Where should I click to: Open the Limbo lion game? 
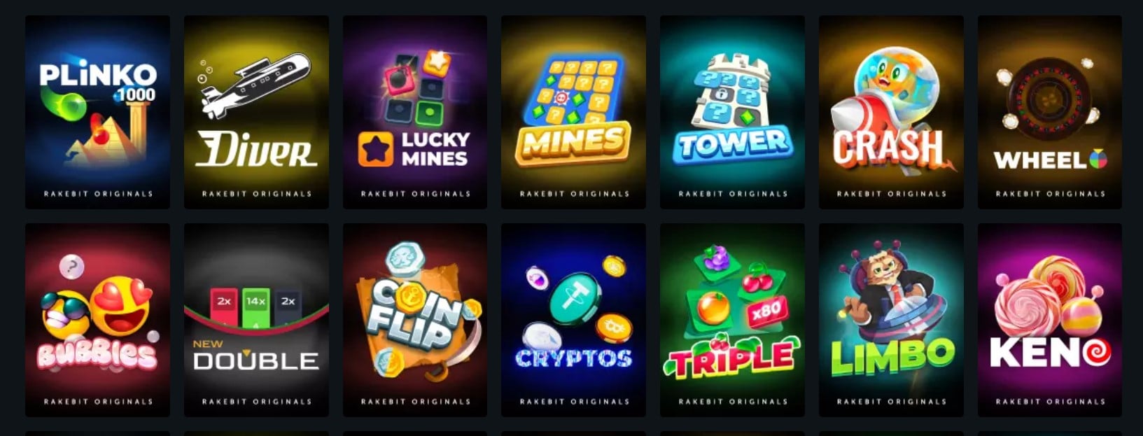tap(891, 320)
